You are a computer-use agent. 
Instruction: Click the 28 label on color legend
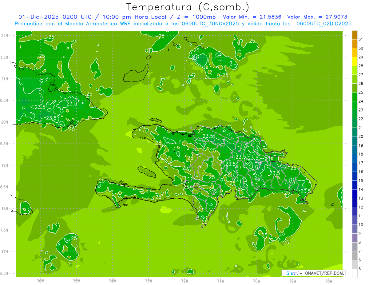(x=361, y=66)
